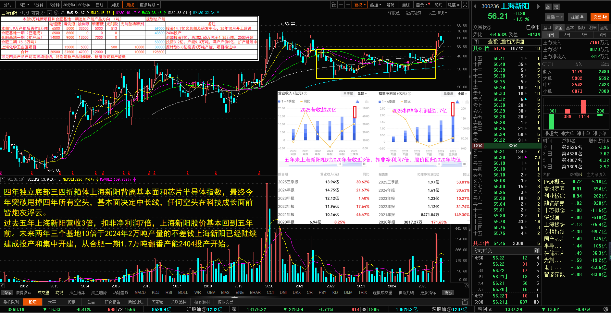Click the 详 detail button in 分时成交

(x=537, y=250)
